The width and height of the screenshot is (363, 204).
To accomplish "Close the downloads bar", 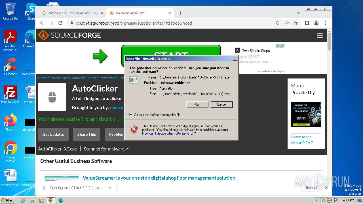I will pos(326,188).
